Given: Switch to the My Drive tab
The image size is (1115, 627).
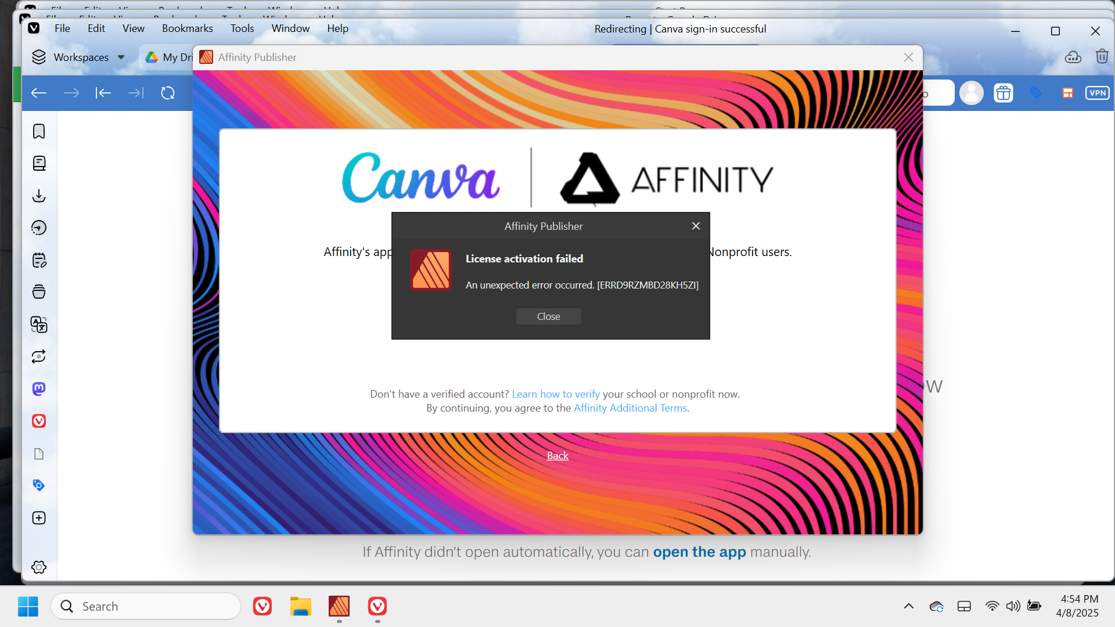Looking at the screenshot, I should point(168,57).
